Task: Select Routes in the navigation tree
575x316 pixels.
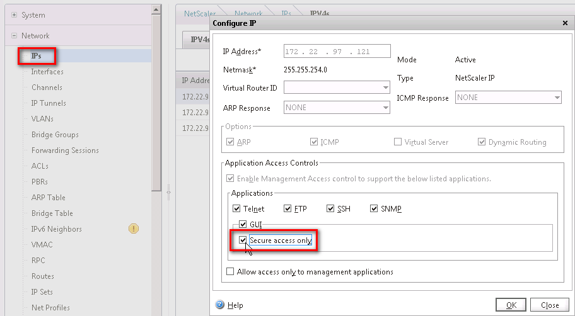Action: click(x=43, y=276)
